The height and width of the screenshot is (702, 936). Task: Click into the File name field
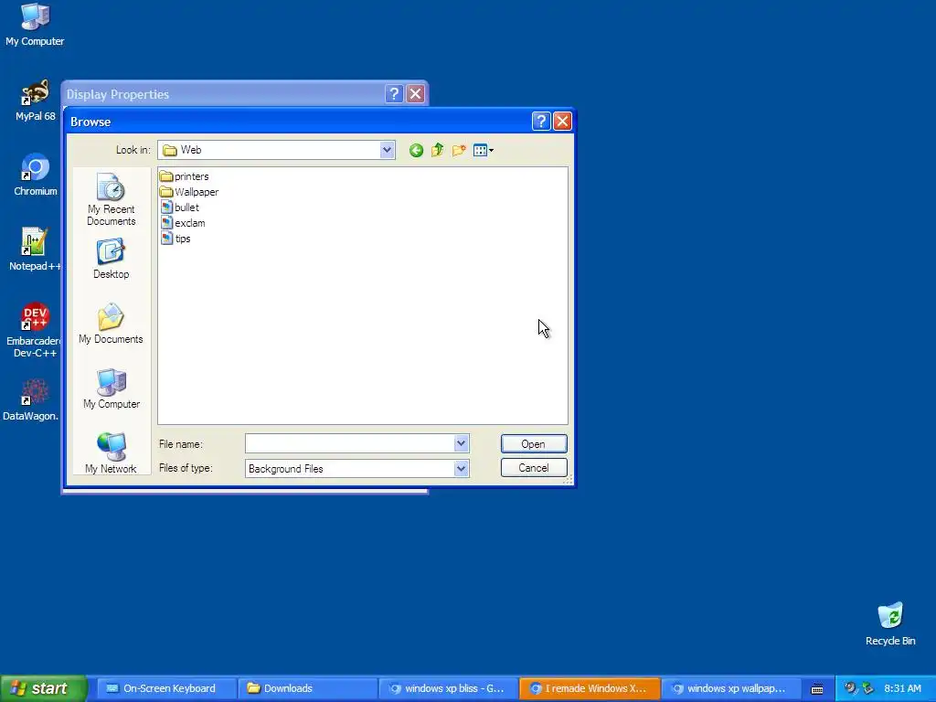tap(350, 443)
